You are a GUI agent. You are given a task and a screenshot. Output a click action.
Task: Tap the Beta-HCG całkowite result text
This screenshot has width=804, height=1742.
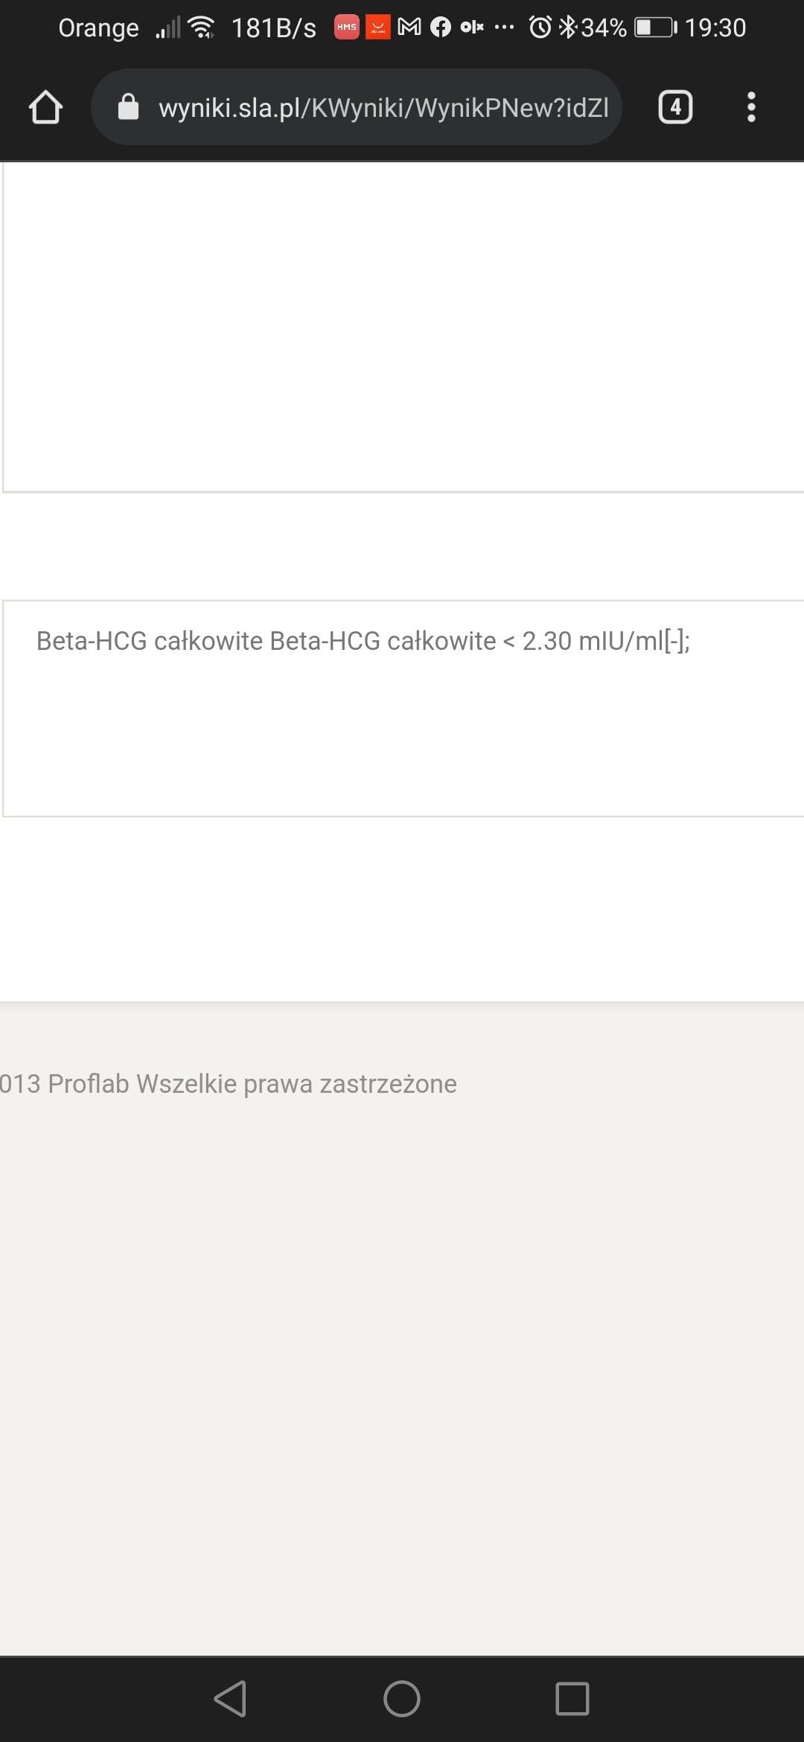pos(363,641)
